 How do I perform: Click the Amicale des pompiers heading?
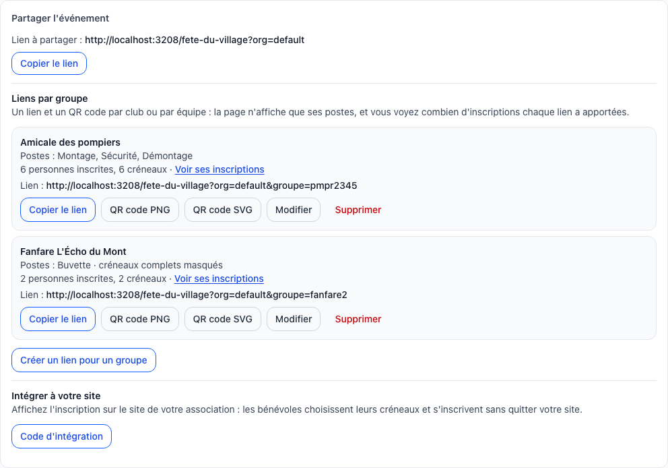[70, 142]
